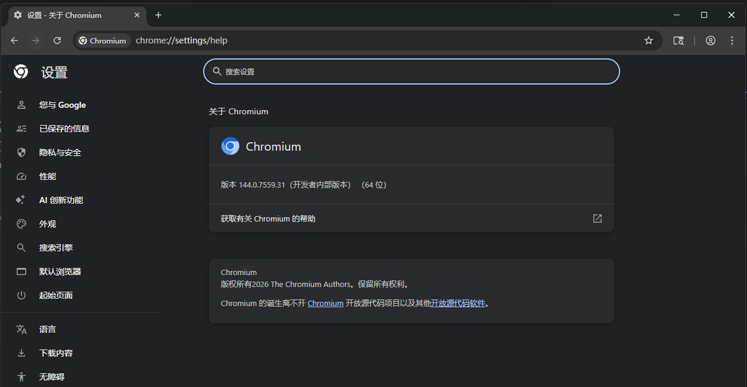
Task: Open 隐私与安全 settings section
Action: point(80,152)
